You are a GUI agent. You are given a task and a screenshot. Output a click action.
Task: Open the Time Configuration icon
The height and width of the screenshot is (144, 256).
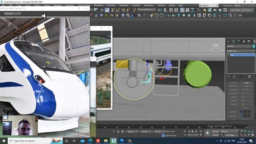click(201, 135)
